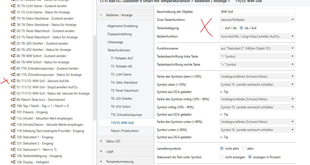Set Lamellensymbole to aktiv
Viewport: 310px width, 165px height.
click(244, 149)
